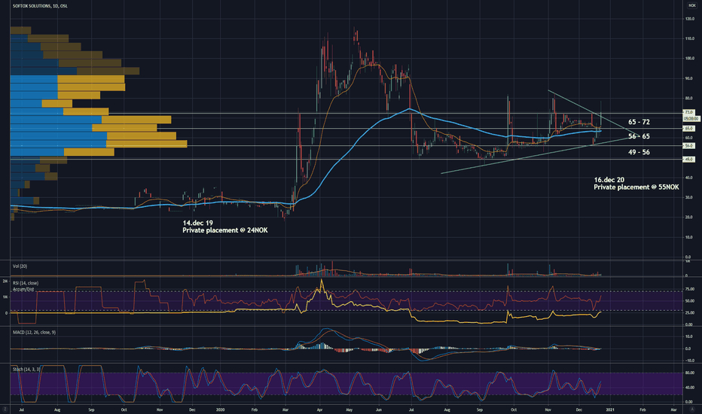Select the '14.dec 19' annotation text
This screenshot has width=702, height=414.
point(197,223)
